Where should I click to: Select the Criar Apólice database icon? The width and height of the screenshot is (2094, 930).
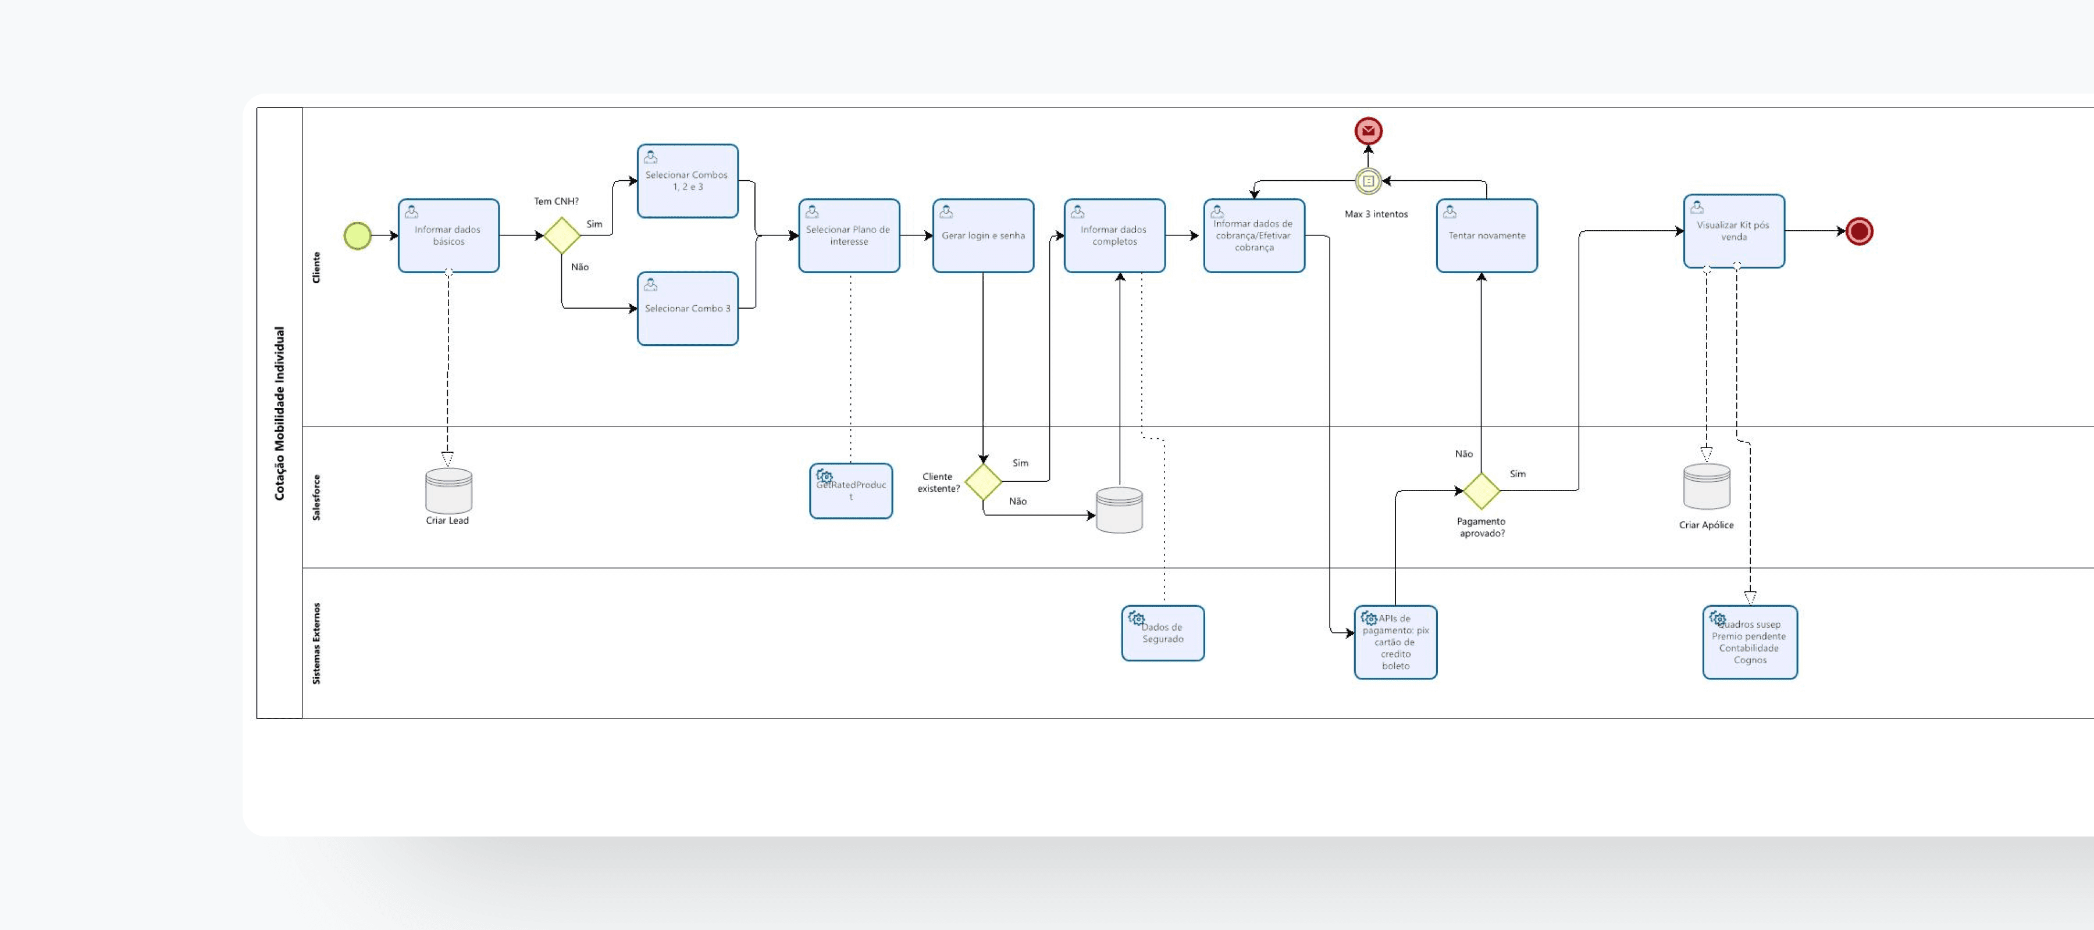coord(1706,486)
